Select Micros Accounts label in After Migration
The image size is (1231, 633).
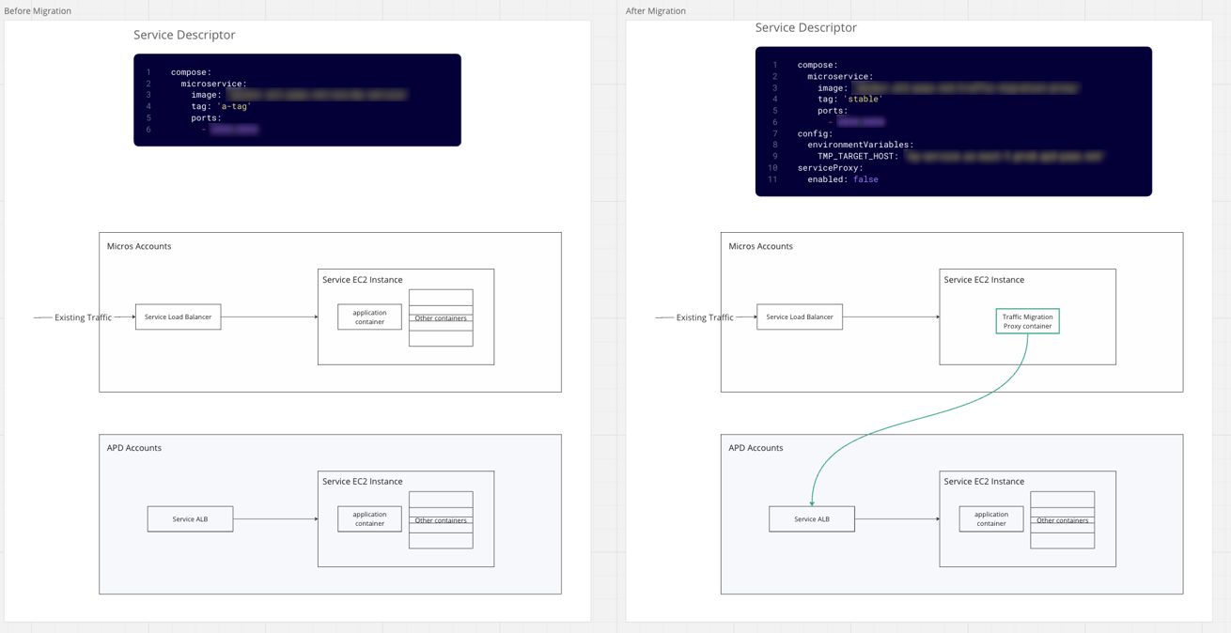pyautogui.click(x=760, y=246)
